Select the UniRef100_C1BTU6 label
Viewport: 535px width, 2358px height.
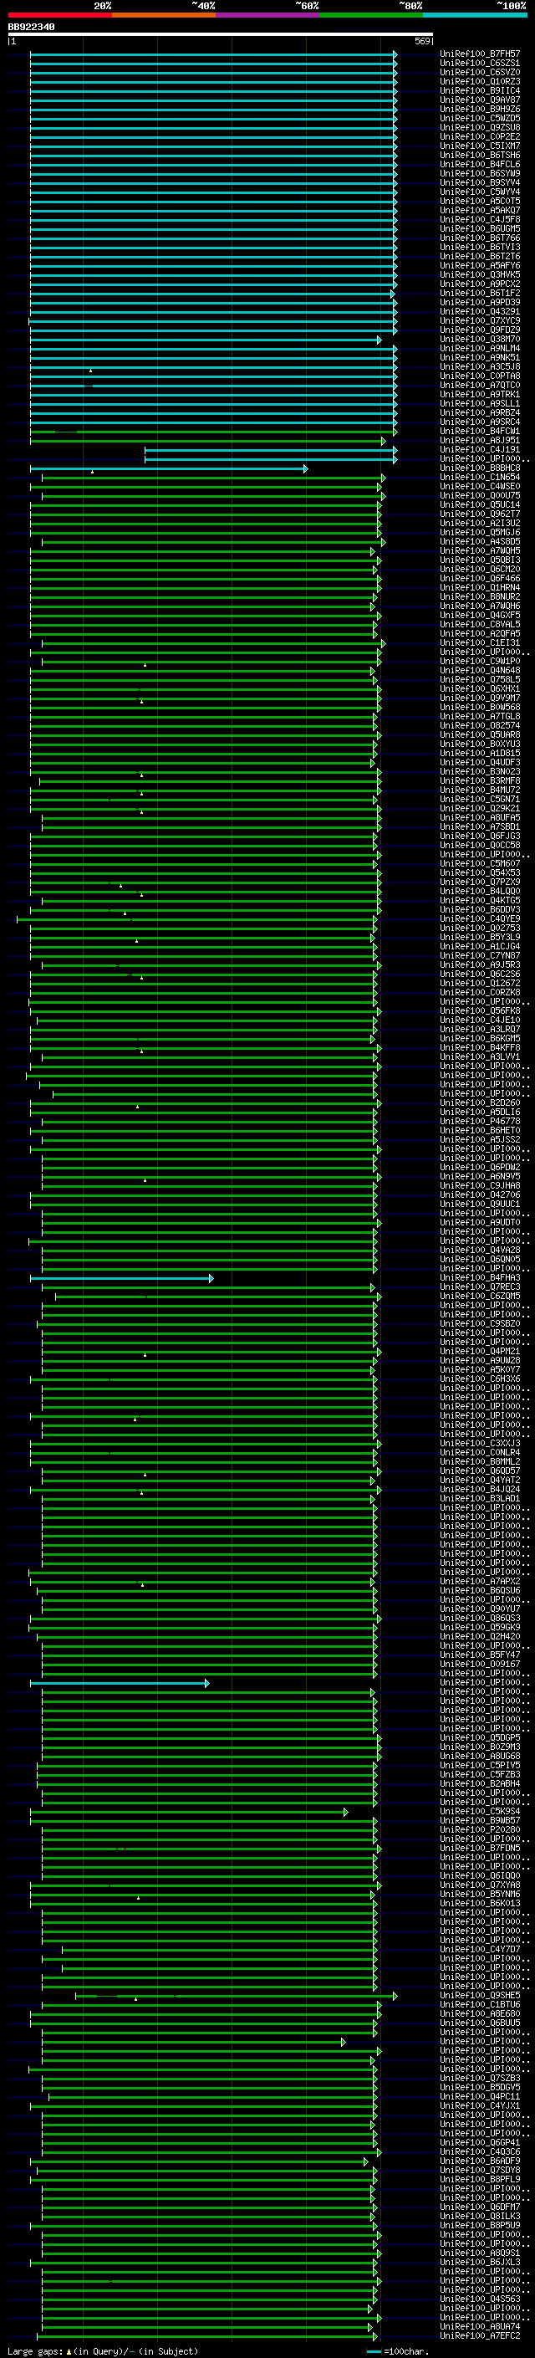[480, 2006]
